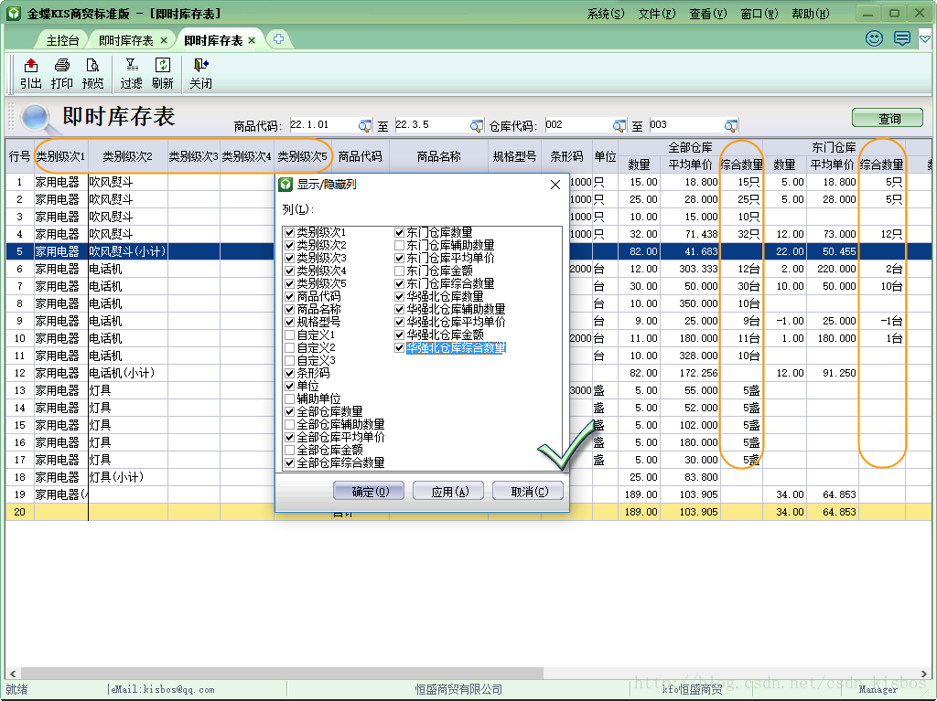Image resolution: width=937 pixels, height=701 pixels.
Task: Open the 窗口(W) menu
Action: [x=759, y=14]
